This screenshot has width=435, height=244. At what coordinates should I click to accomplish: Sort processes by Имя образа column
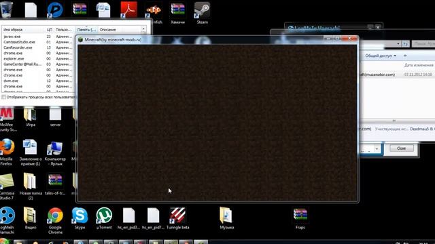click(23, 30)
